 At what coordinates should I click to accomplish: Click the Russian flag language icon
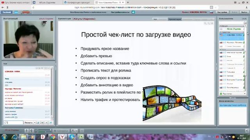point(211,12)
